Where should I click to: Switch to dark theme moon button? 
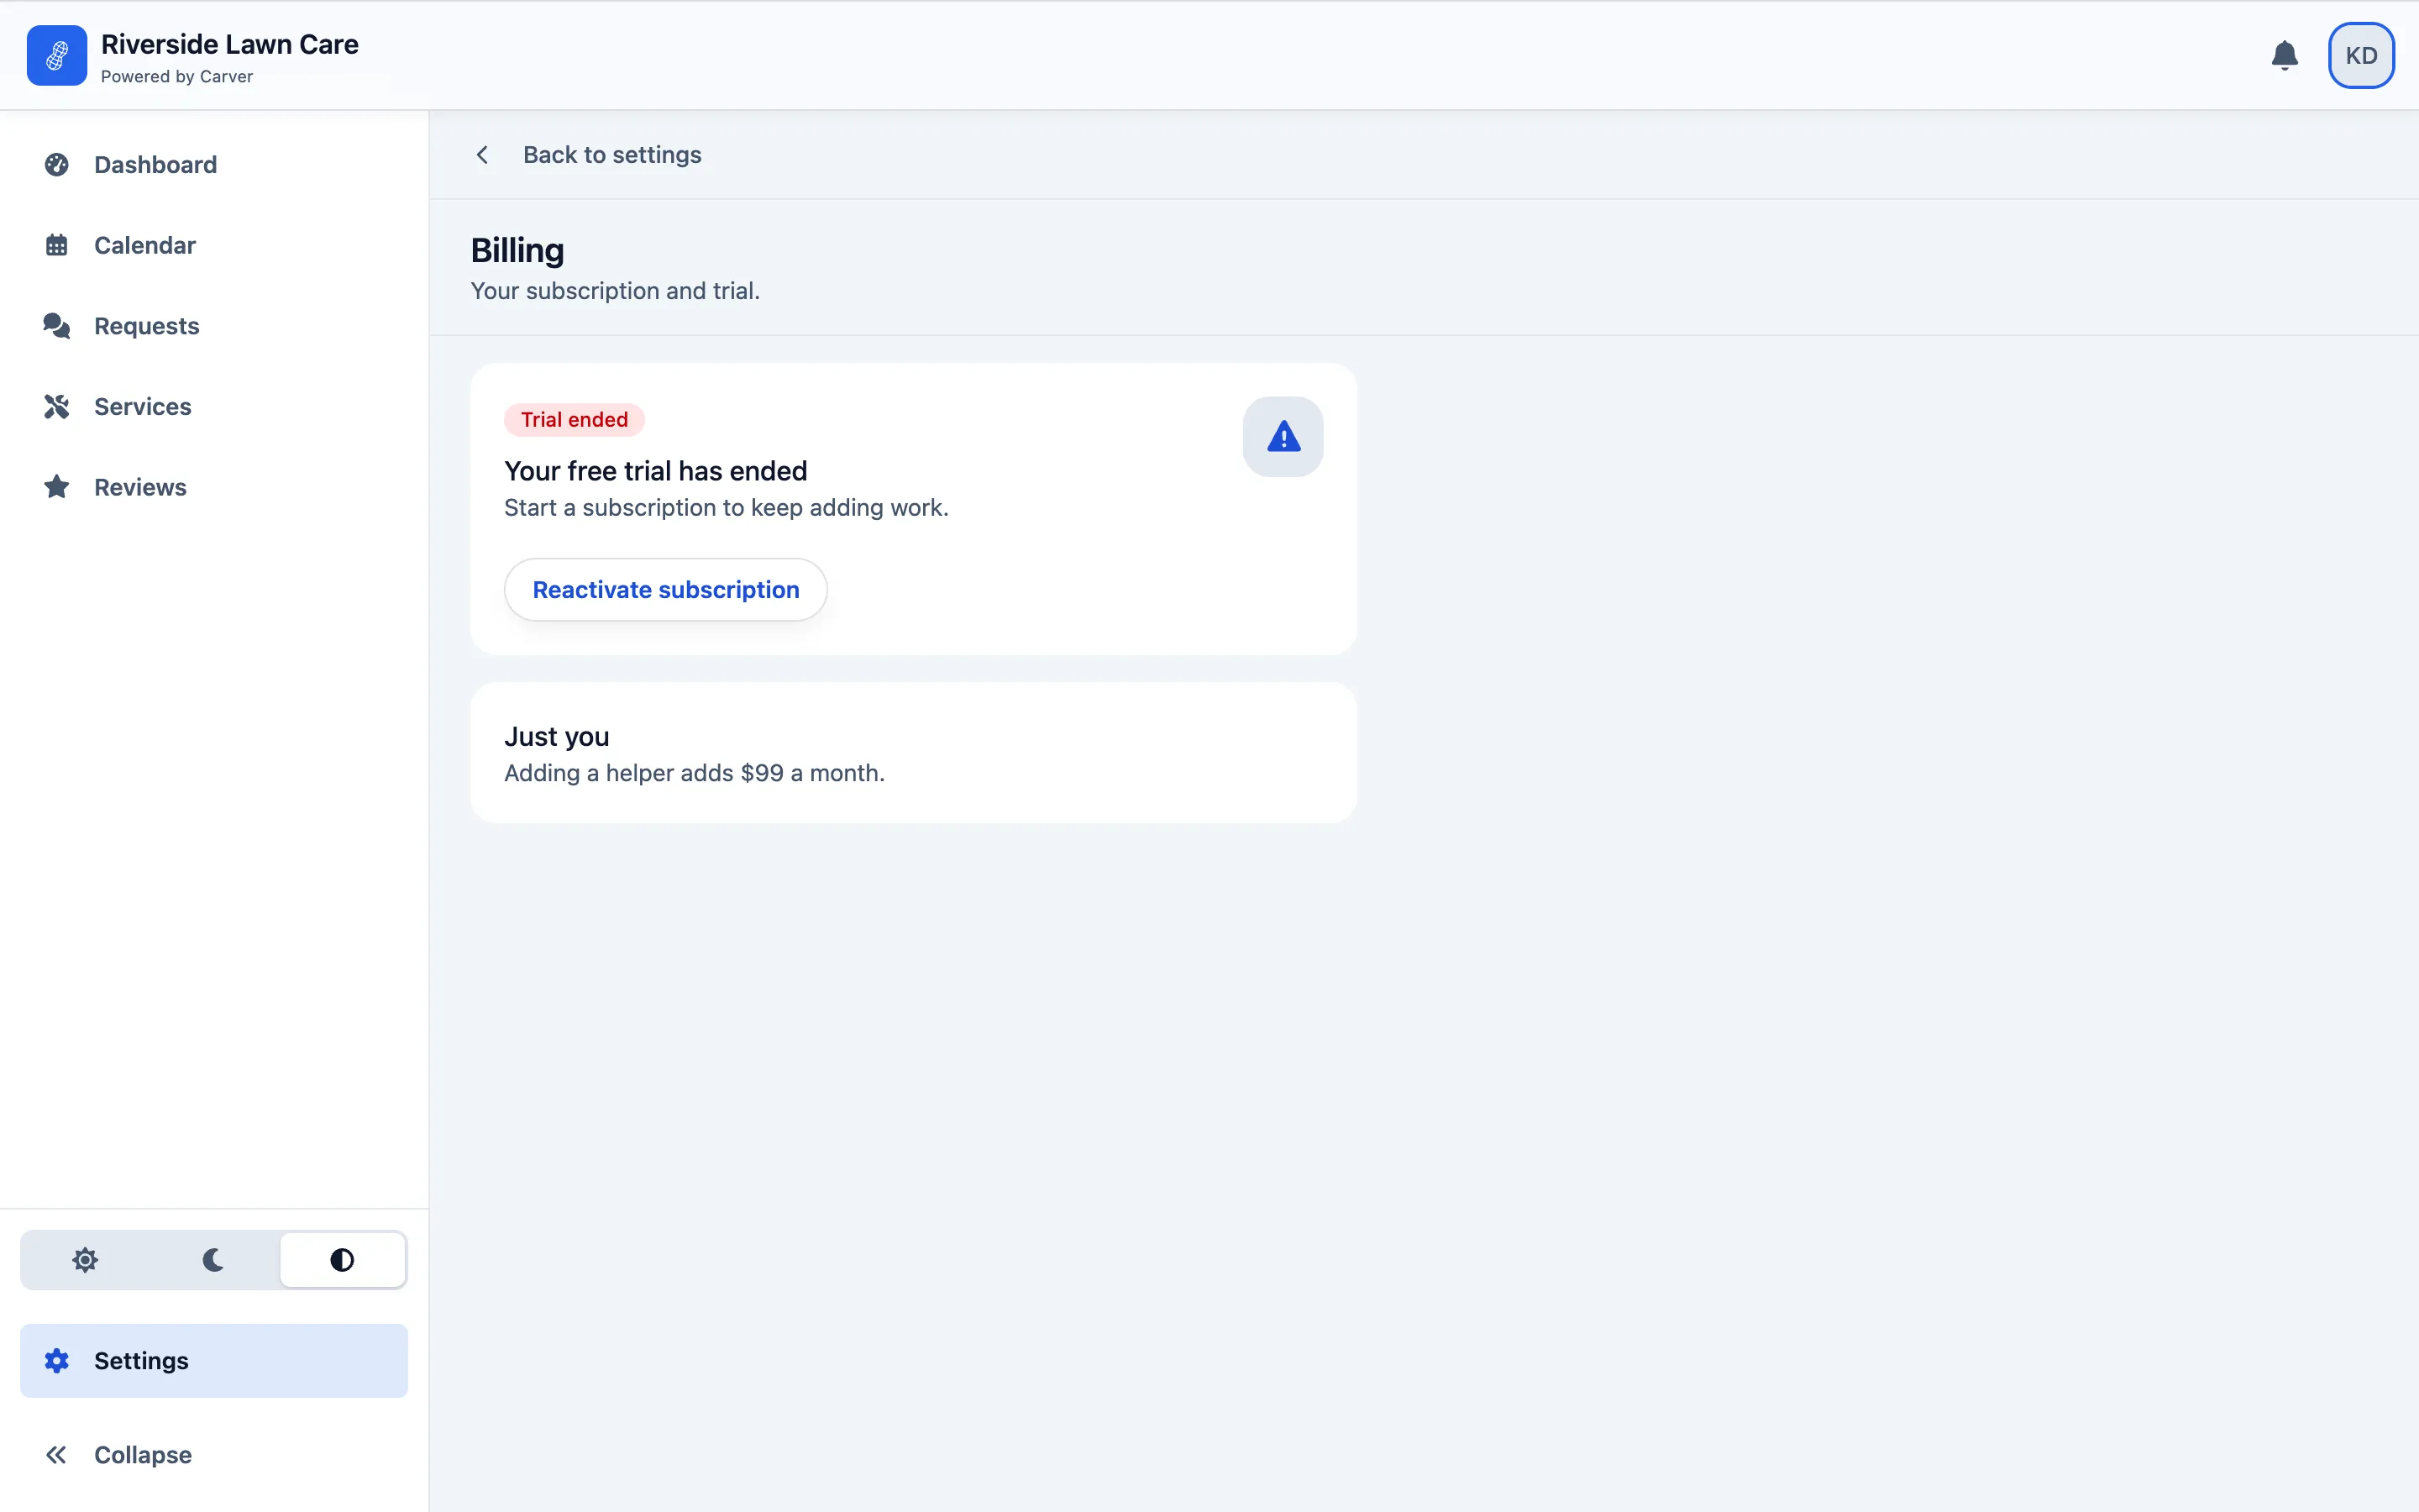(213, 1260)
